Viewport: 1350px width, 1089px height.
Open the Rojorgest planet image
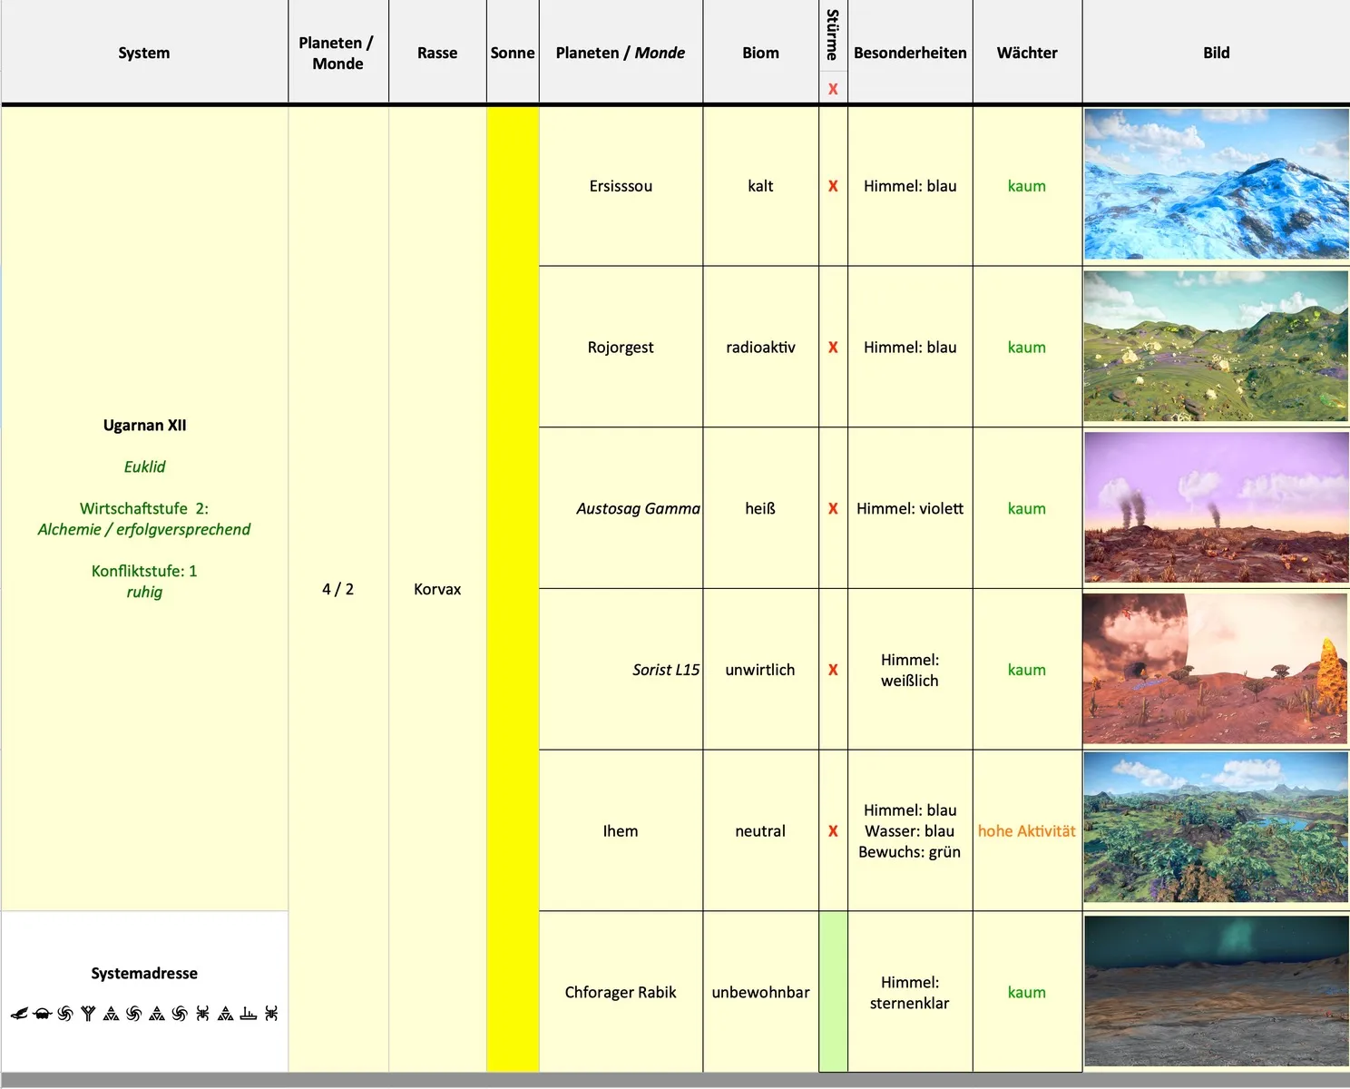click(x=1216, y=347)
